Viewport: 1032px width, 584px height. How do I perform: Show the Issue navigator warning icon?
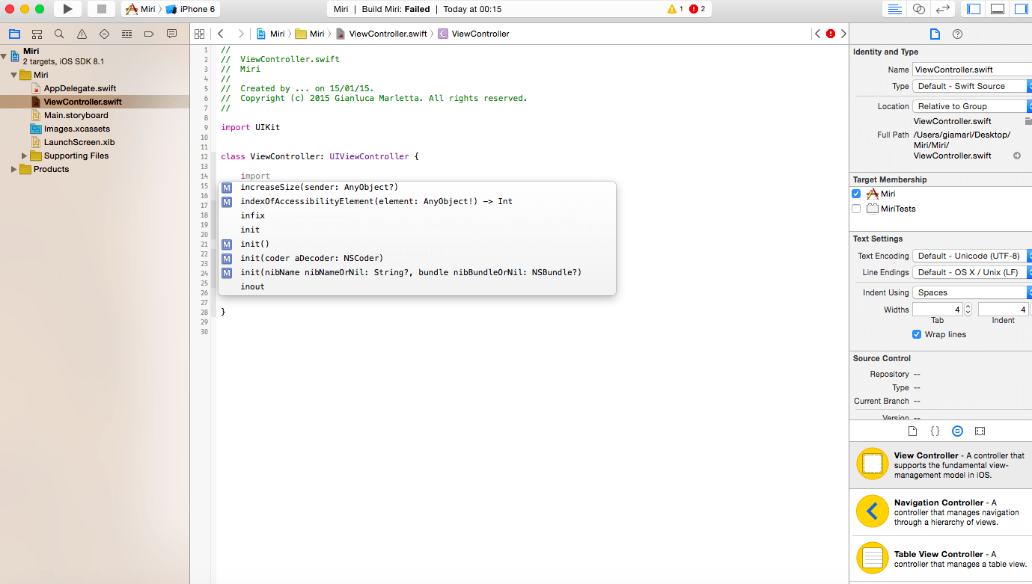82,34
